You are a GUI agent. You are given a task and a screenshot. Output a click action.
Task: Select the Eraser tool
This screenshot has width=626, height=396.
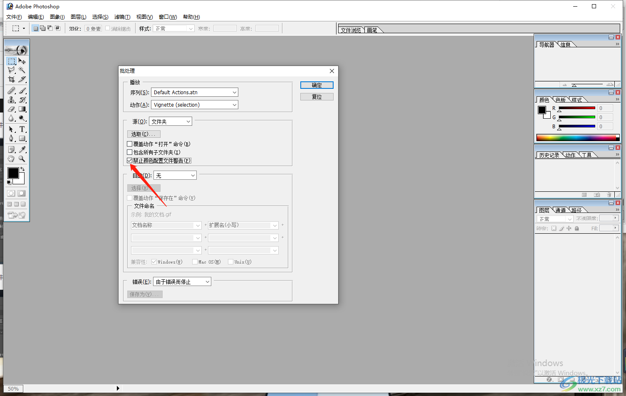pos(12,109)
